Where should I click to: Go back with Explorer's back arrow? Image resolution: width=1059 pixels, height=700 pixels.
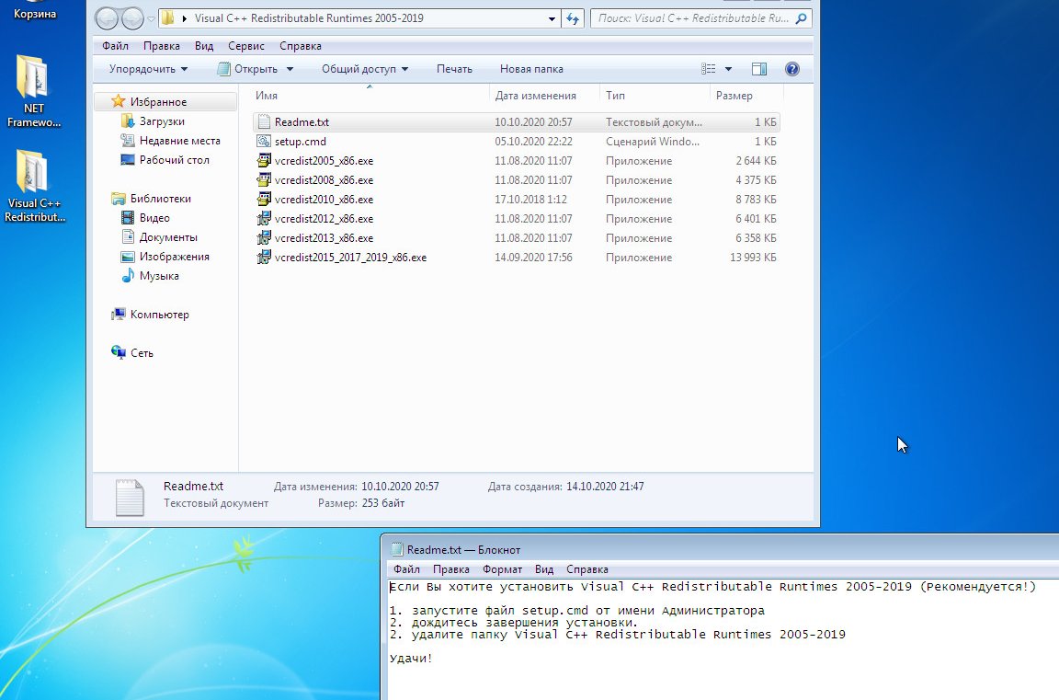pyautogui.click(x=107, y=18)
